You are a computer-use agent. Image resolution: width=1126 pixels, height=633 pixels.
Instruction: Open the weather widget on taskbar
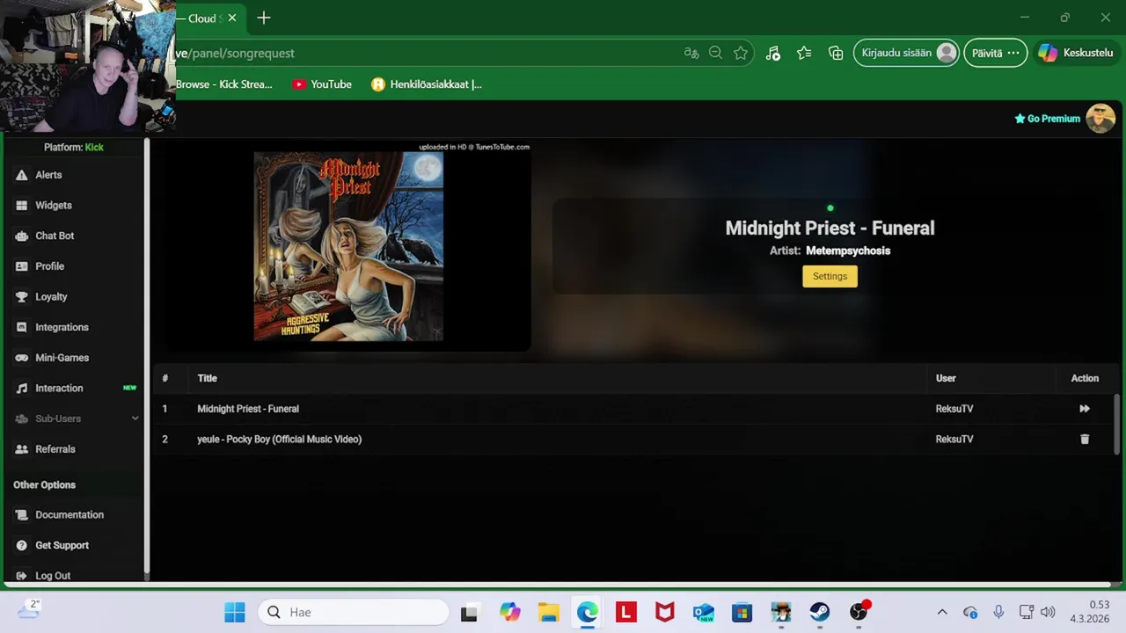29,609
